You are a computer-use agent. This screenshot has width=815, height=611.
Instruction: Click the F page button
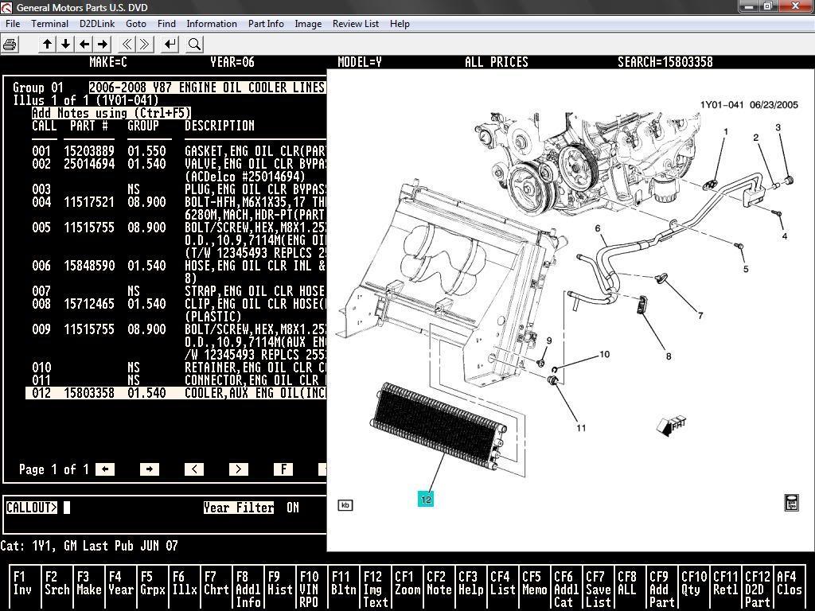pyautogui.click(x=283, y=469)
